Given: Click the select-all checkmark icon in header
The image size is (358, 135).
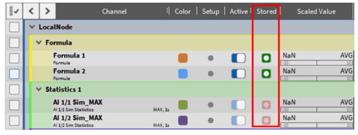Looking at the screenshot, I should pyautogui.click(x=14, y=11).
